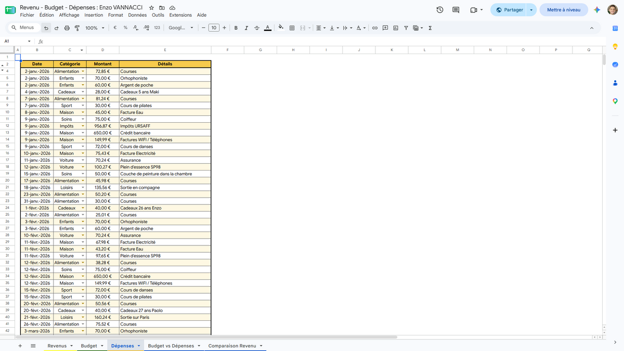The width and height of the screenshot is (624, 351).
Task: Create a filter
Action: pyautogui.click(x=406, y=28)
